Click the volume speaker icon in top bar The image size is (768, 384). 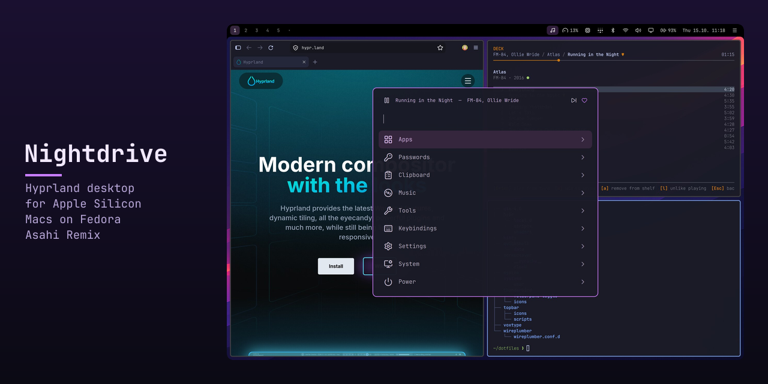[638, 30]
